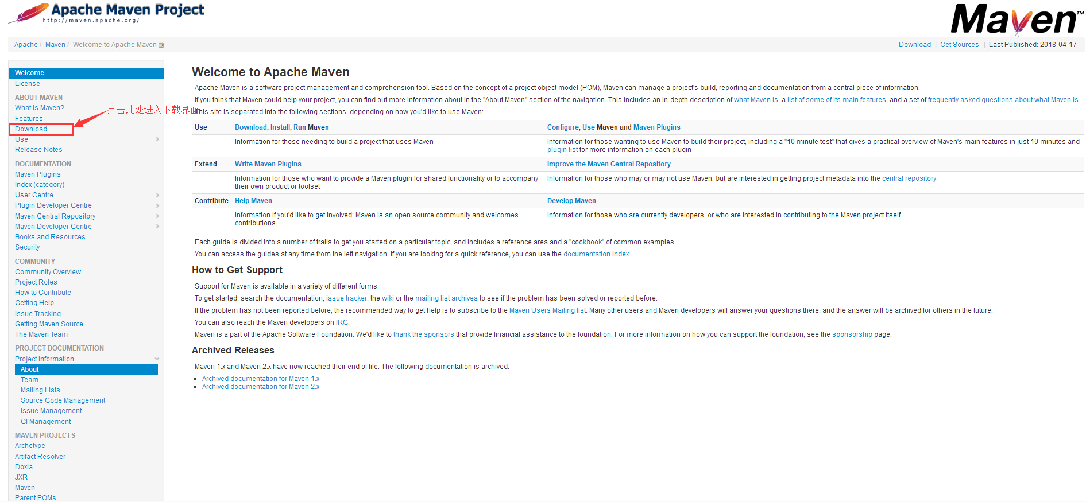Open Artifact Resolver under Maven Projects
The width and height of the screenshot is (1086, 502).
pyautogui.click(x=40, y=457)
